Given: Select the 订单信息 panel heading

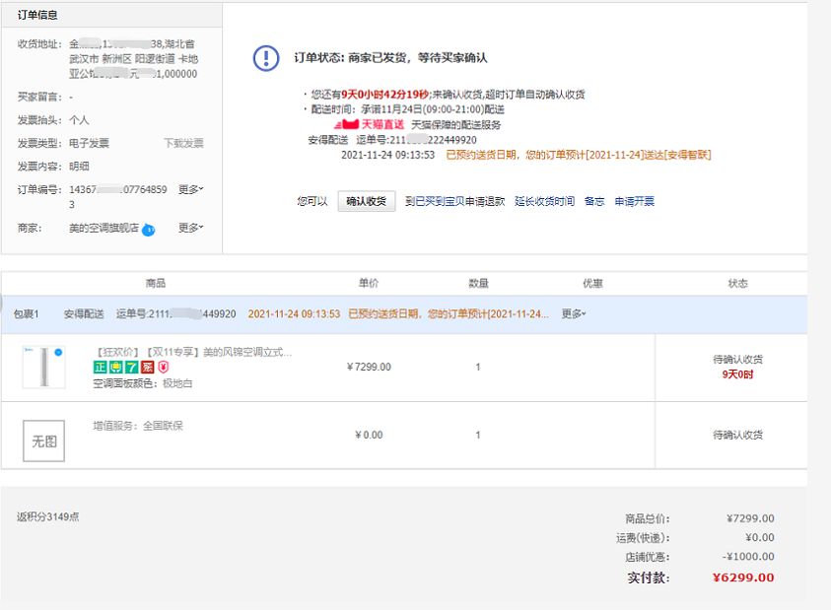Looking at the screenshot, I should [x=37, y=15].
